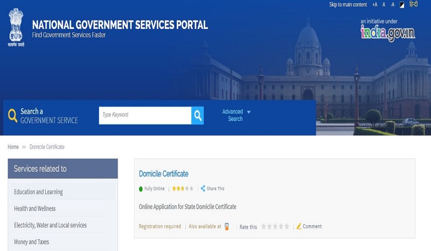Viewport: 431px width, 251px height.
Task: Click Skip to main content
Action: click(348, 5)
